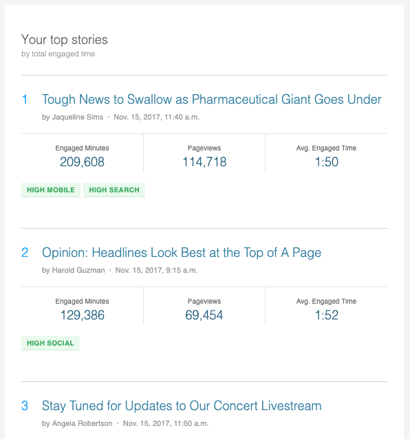Image resolution: width=410 pixels, height=439 pixels.
Task: Select author name Harold Guzman
Action: (x=78, y=270)
